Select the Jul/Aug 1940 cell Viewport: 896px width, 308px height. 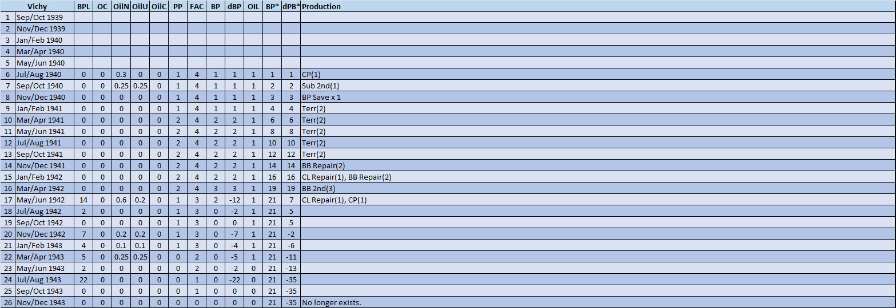[x=45, y=75]
